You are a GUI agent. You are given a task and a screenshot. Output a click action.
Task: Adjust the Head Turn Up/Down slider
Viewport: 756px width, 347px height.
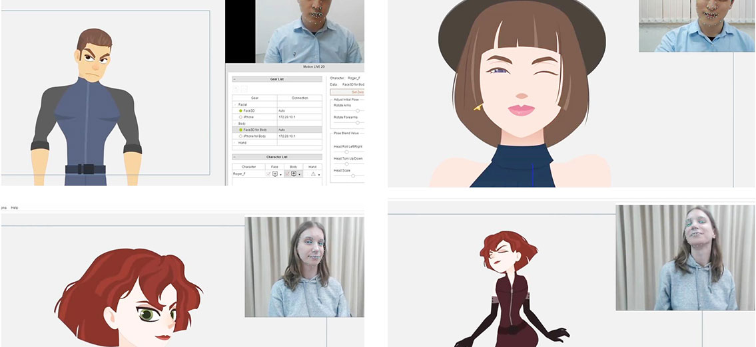(346, 164)
